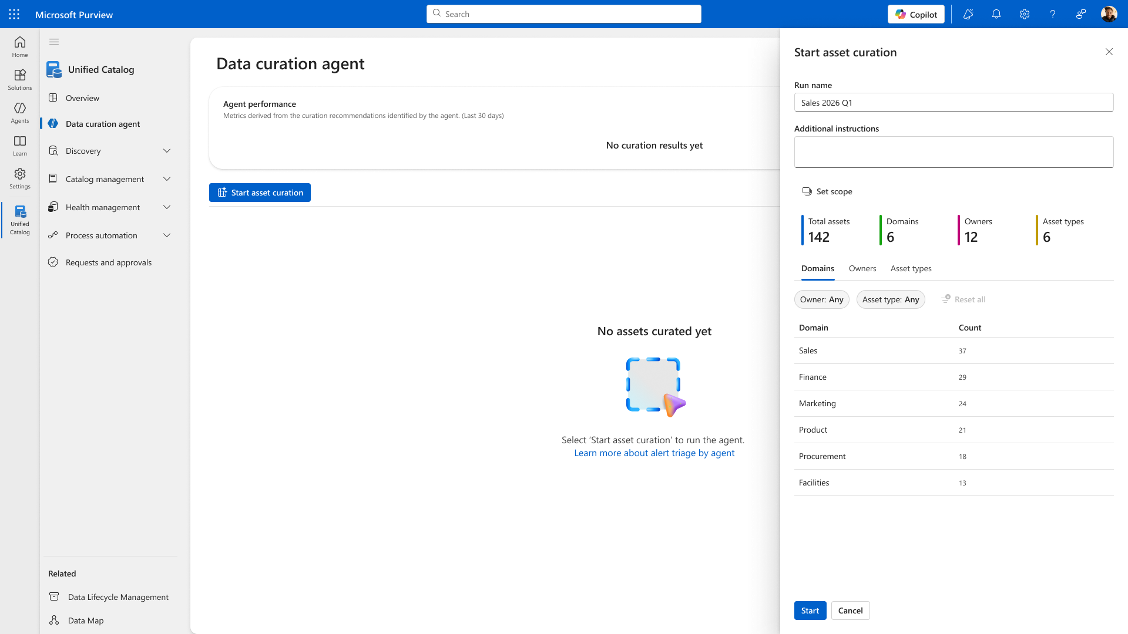Click the Data Map icon
The image size is (1128, 634).
54,620
